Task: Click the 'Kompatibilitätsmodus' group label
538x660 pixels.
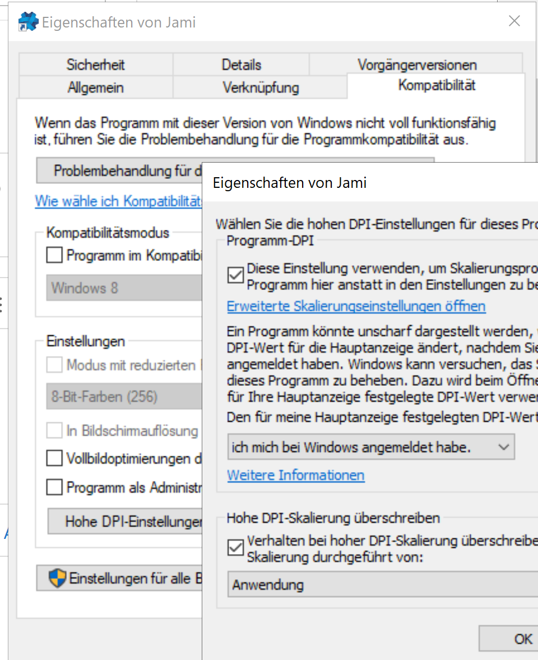Action: point(108,232)
